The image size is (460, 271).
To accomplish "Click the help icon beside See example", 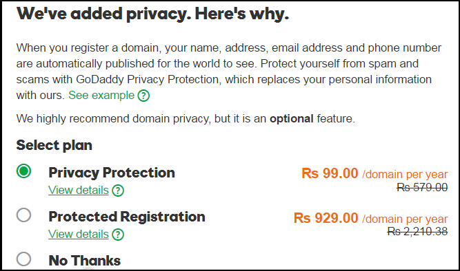I will (143, 96).
